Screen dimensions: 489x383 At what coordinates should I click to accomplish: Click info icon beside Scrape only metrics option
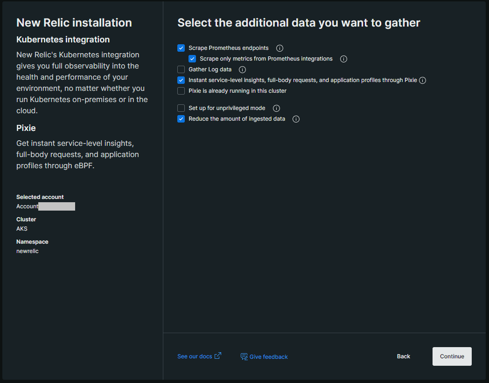pos(344,59)
